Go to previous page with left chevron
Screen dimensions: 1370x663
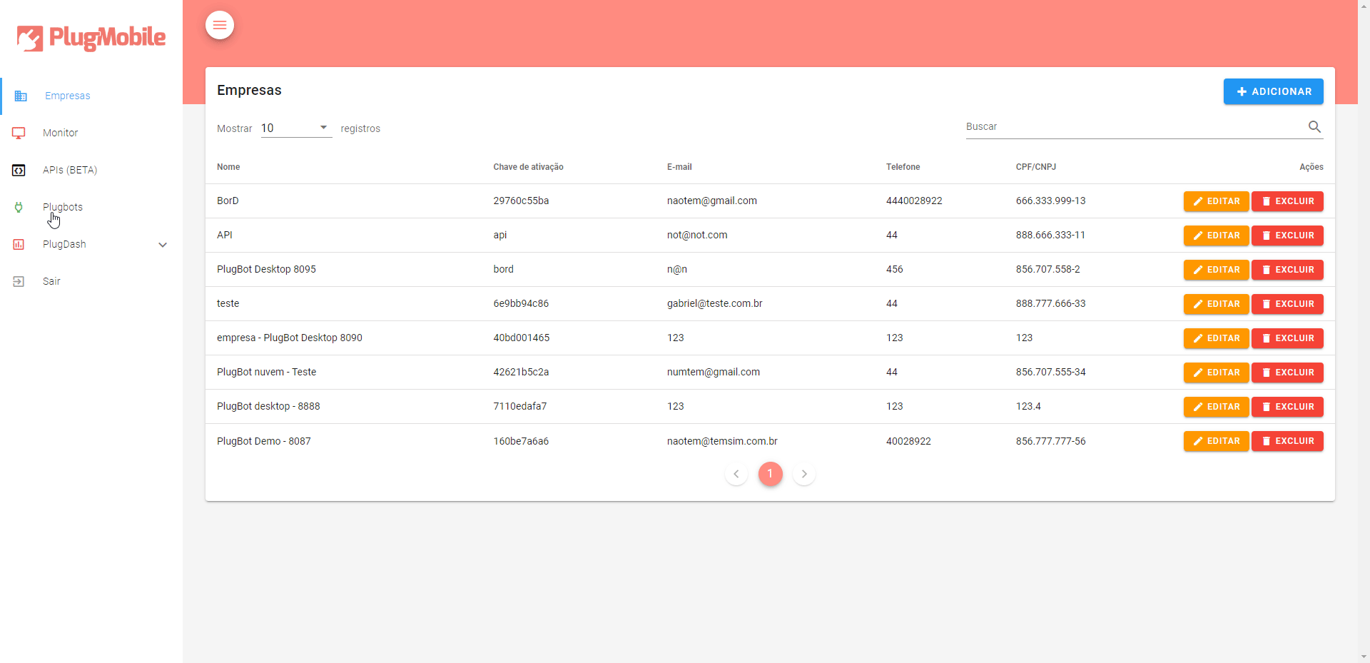736,474
